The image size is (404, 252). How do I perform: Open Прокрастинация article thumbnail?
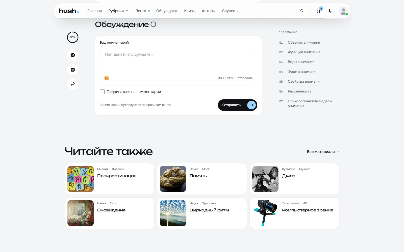[81, 179]
